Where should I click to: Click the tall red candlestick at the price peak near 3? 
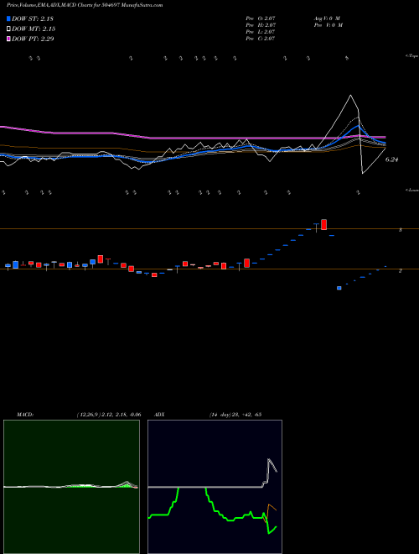[x=323, y=224]
